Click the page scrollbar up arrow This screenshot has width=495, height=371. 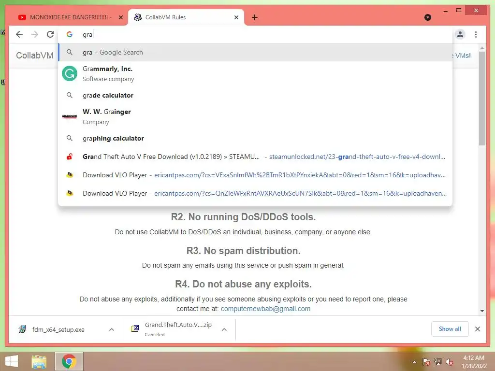pyautogui.click(x=482, y=48)
